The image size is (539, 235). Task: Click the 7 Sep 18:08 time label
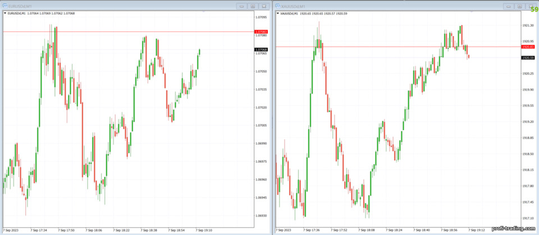(367, 230)
